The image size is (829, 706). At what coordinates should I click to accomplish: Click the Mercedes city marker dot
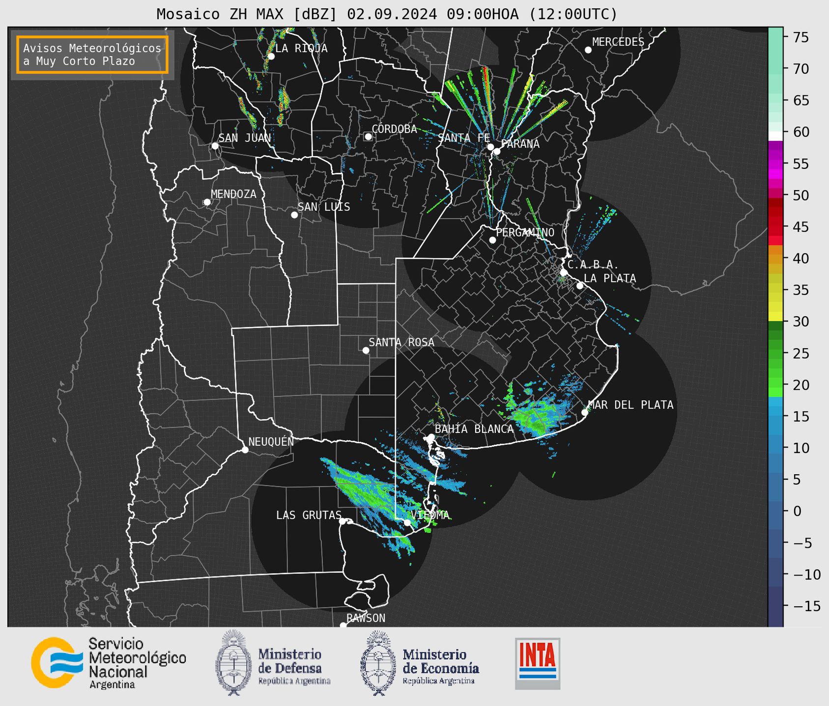coord(588,50)
